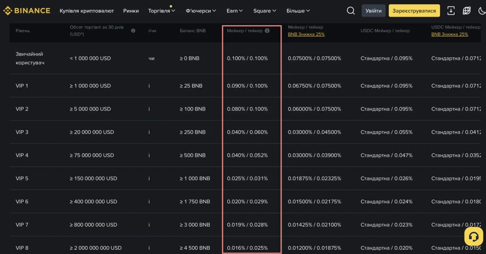Image resolution: width=486 pixels, height=254 pixels.
Task: Expand the Ф'ючерси dropdown menu
Action: (201, 11)
